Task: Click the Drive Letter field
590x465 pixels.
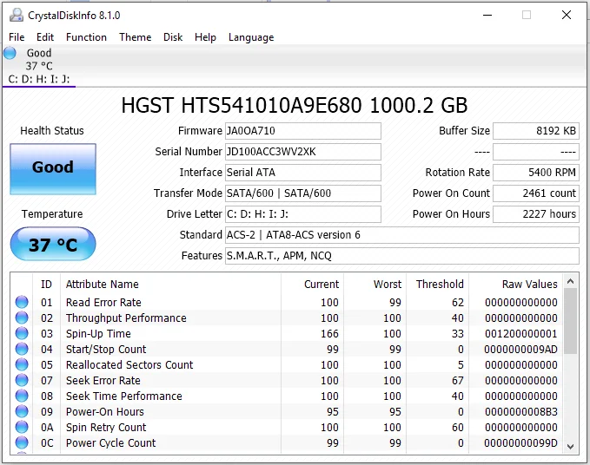Action: (303, 214)
